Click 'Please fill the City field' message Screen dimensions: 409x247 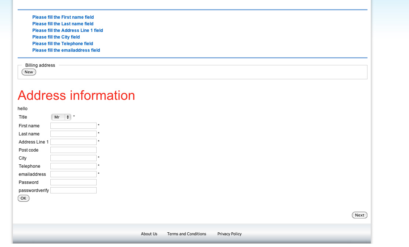click(x=56, y=37)
